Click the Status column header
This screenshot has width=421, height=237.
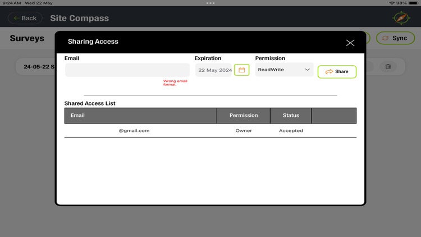(291, 116)
